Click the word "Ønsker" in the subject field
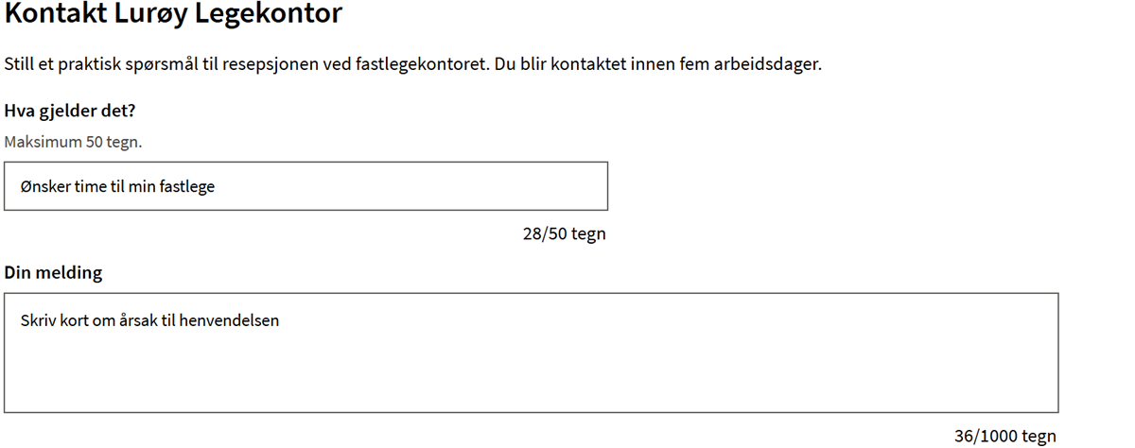The height and width of the screenshot is (448, 1135). pyautogui.click(x=44, y=186)
